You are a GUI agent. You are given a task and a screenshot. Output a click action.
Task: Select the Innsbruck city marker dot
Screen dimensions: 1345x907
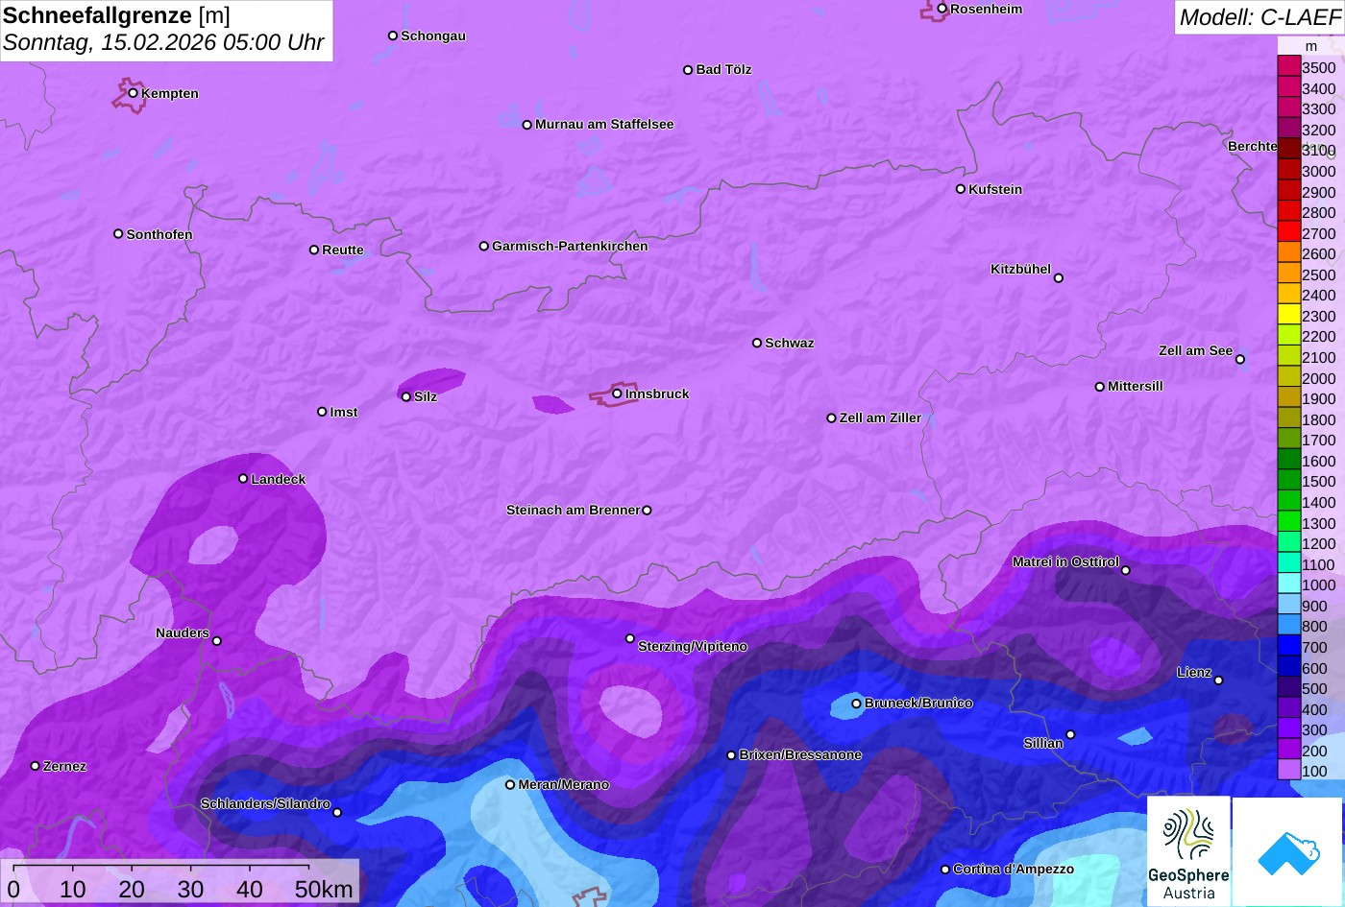(x=617, y=394)
